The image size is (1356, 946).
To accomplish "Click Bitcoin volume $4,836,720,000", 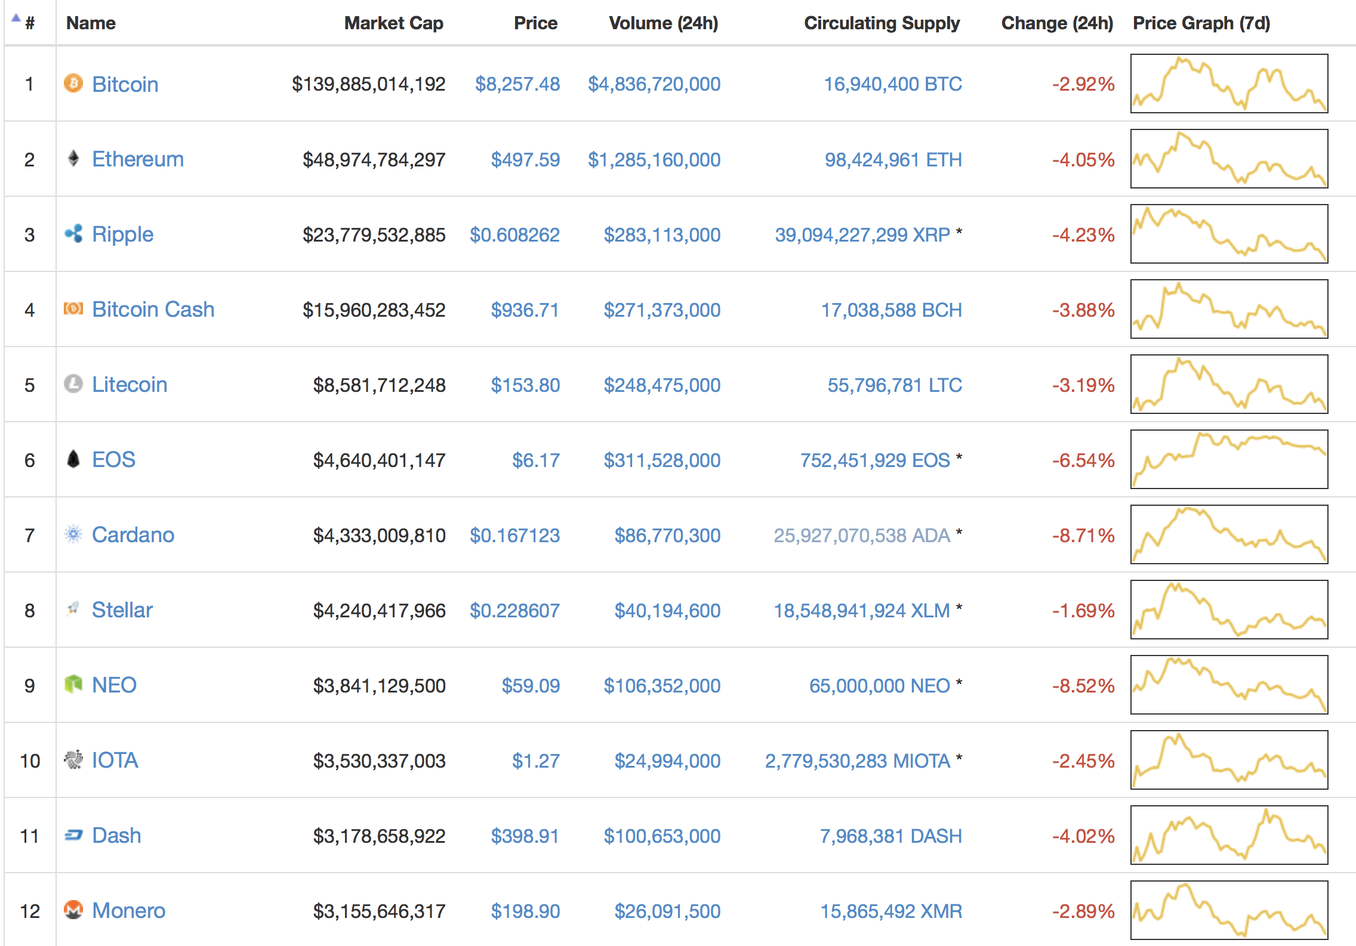I will click(x=654, y=84).
